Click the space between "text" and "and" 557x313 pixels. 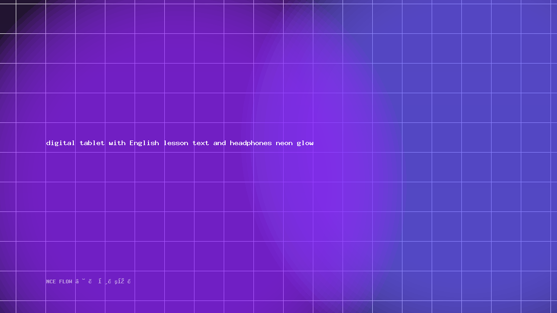pos(212,143)
